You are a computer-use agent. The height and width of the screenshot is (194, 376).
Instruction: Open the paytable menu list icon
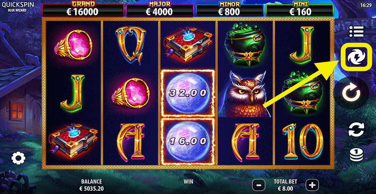[x=356, y=31]
